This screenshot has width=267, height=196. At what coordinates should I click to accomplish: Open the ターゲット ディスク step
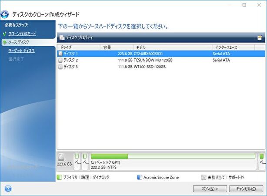21,51
